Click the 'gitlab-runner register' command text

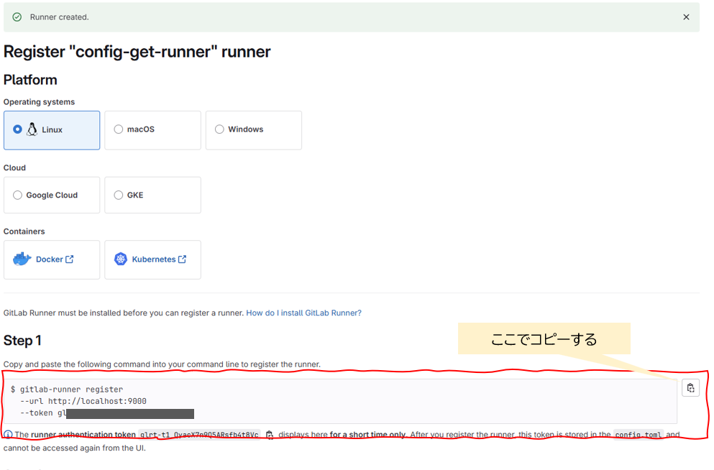pyautogui.click(x=71, y=390)
